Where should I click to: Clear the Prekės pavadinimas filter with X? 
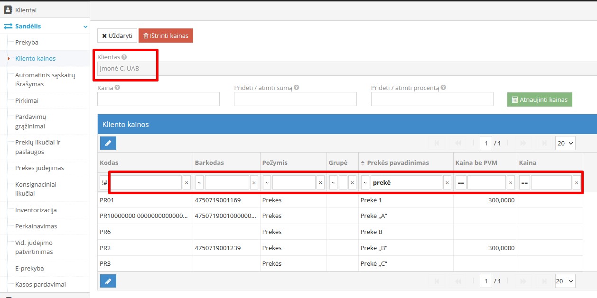[x=447, y=182]
